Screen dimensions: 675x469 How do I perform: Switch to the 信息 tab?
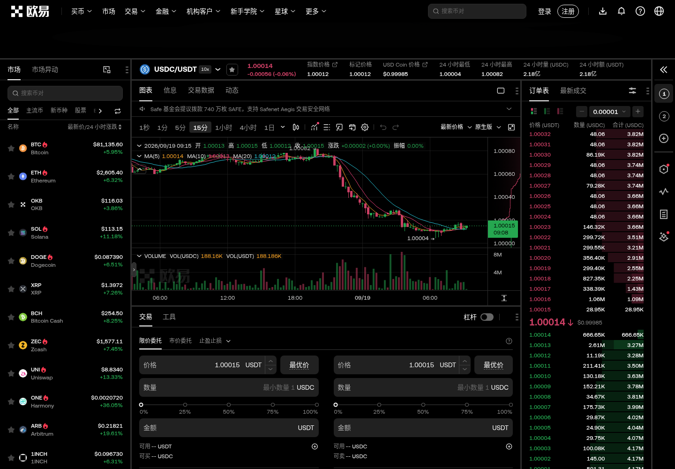coord(170,90)
